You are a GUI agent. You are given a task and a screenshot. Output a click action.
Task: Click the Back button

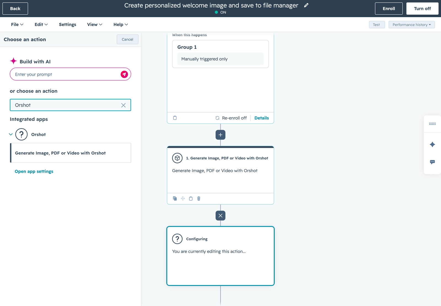coord(15,9)
